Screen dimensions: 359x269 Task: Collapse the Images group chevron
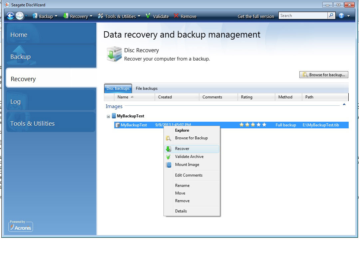pyautogui.click(x=344, y=105)
